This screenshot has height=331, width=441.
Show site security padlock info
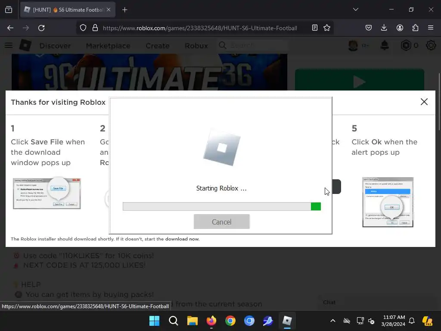(x=95, y=28)
